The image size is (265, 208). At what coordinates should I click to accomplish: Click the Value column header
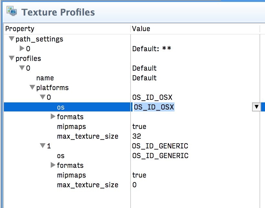[x=141, y=29]
